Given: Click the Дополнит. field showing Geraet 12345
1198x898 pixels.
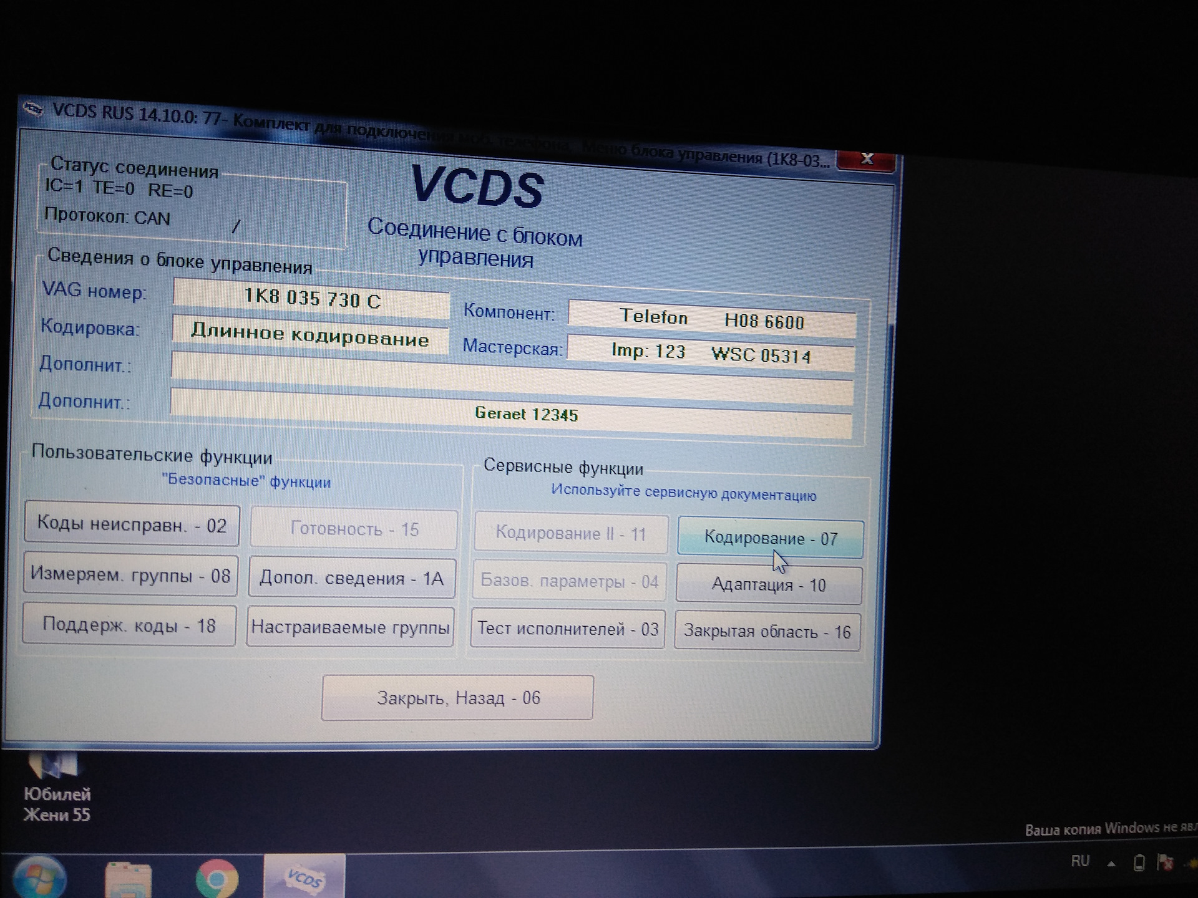Looking at the screenshot, I should click(x=511, y=413).
